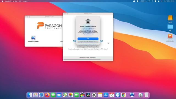Click the installer progress bar
Screen dimensions: 176x99
pos(88,59)
